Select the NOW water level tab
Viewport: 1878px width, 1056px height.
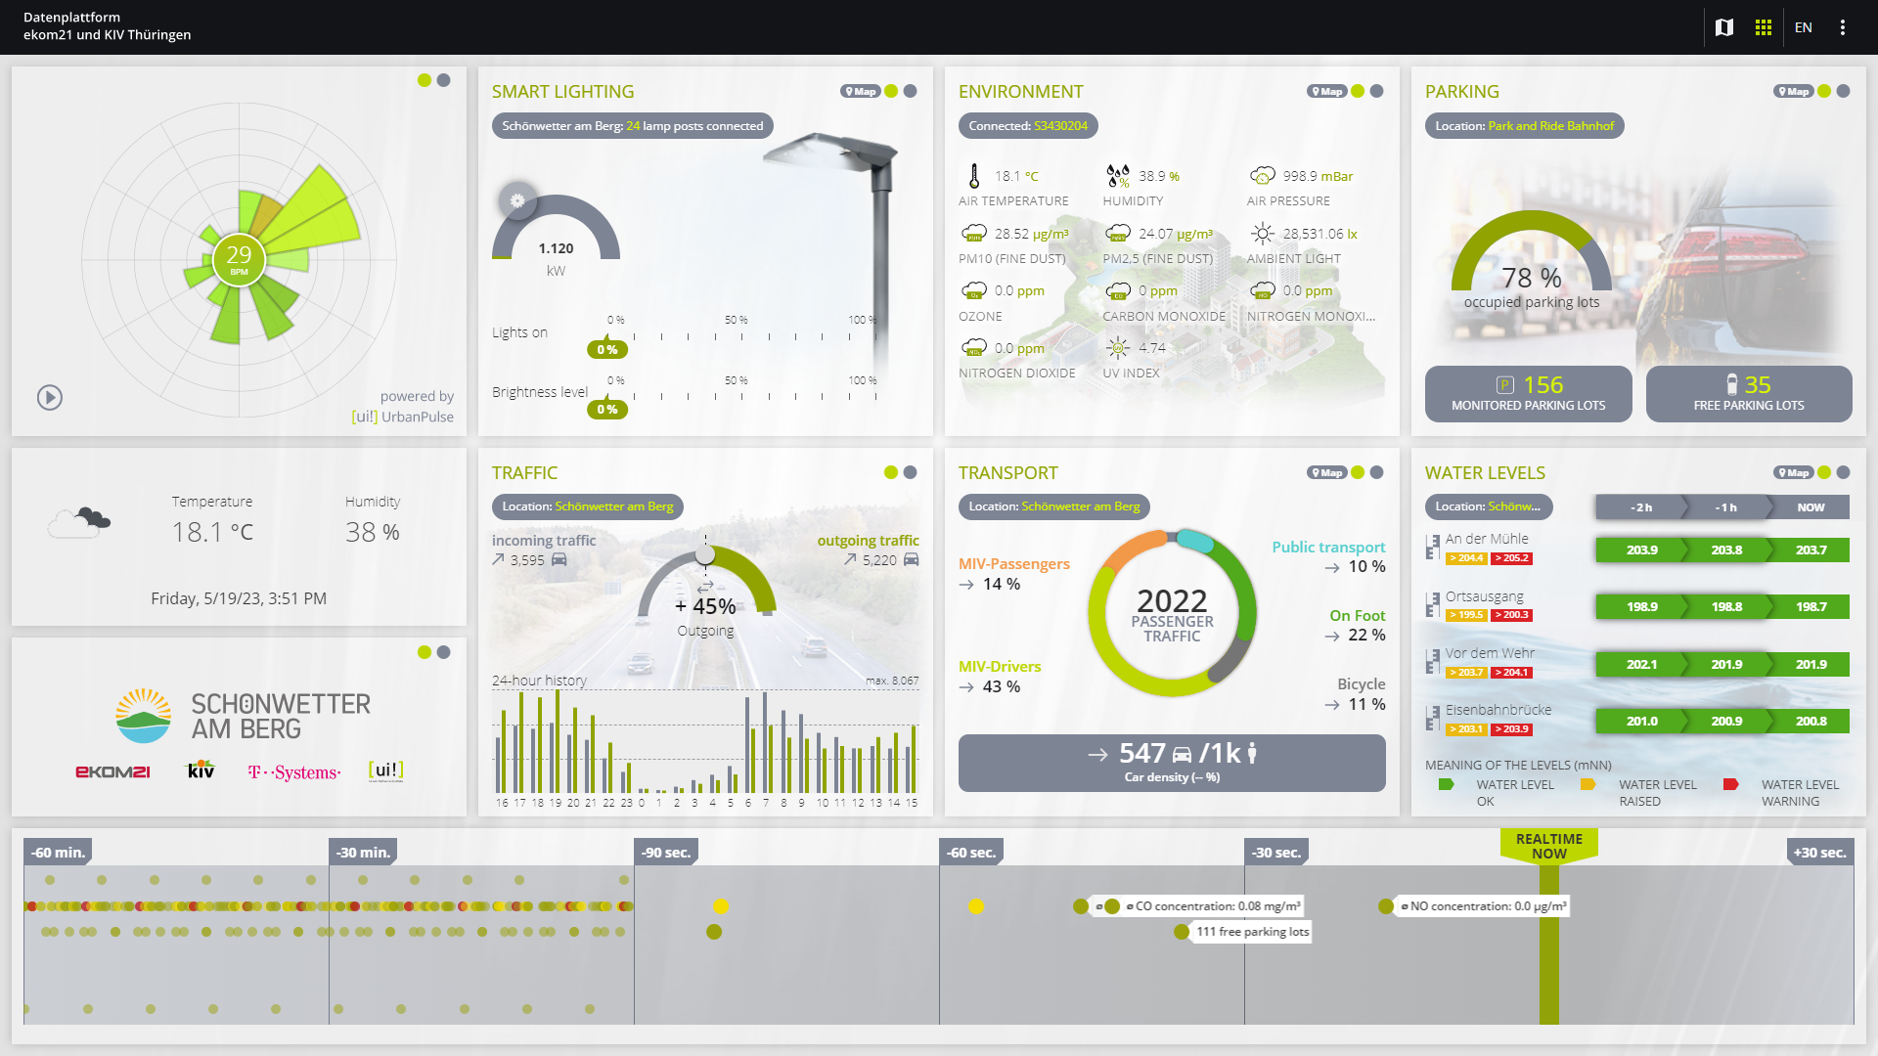point(1810,507)
